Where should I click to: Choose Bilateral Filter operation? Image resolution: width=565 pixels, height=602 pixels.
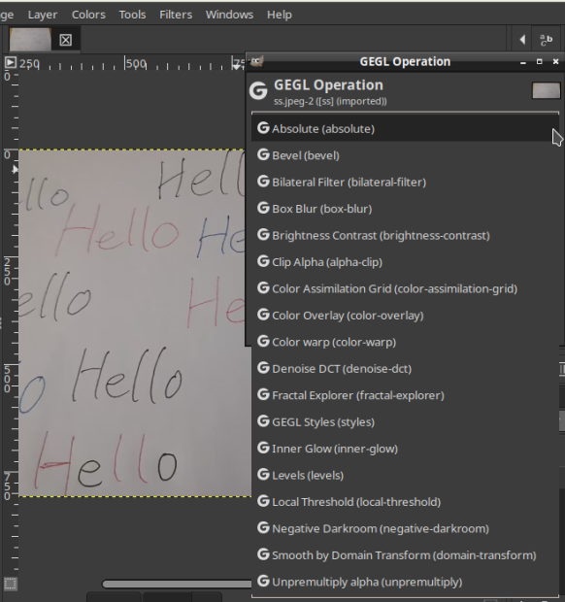(405, 182)
